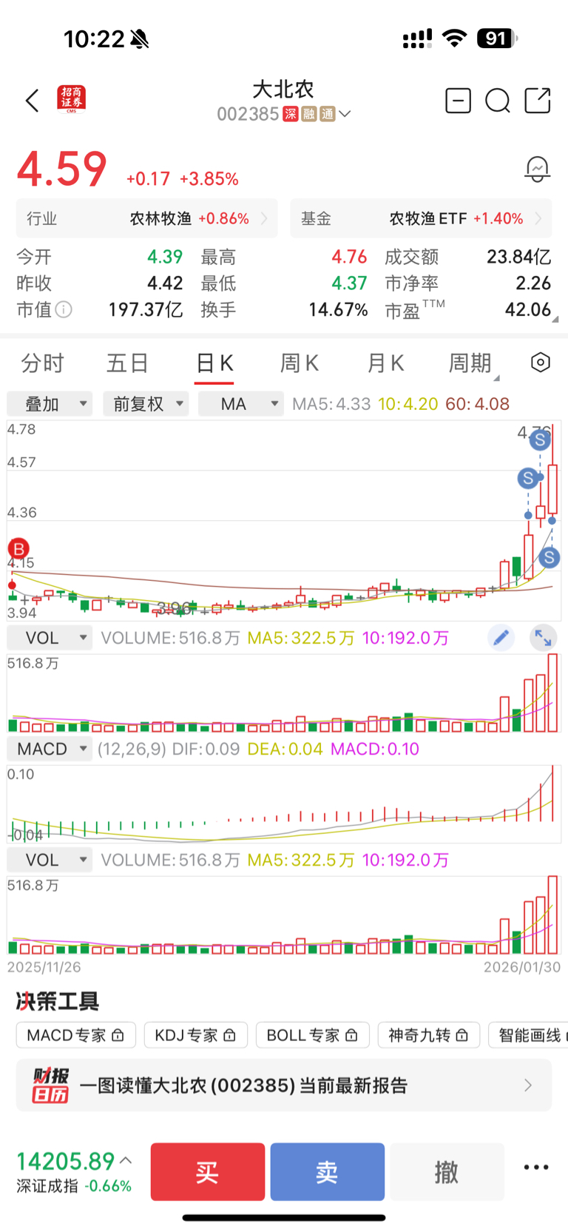Tap the 决策工具 section heading

coord(58,1001)
